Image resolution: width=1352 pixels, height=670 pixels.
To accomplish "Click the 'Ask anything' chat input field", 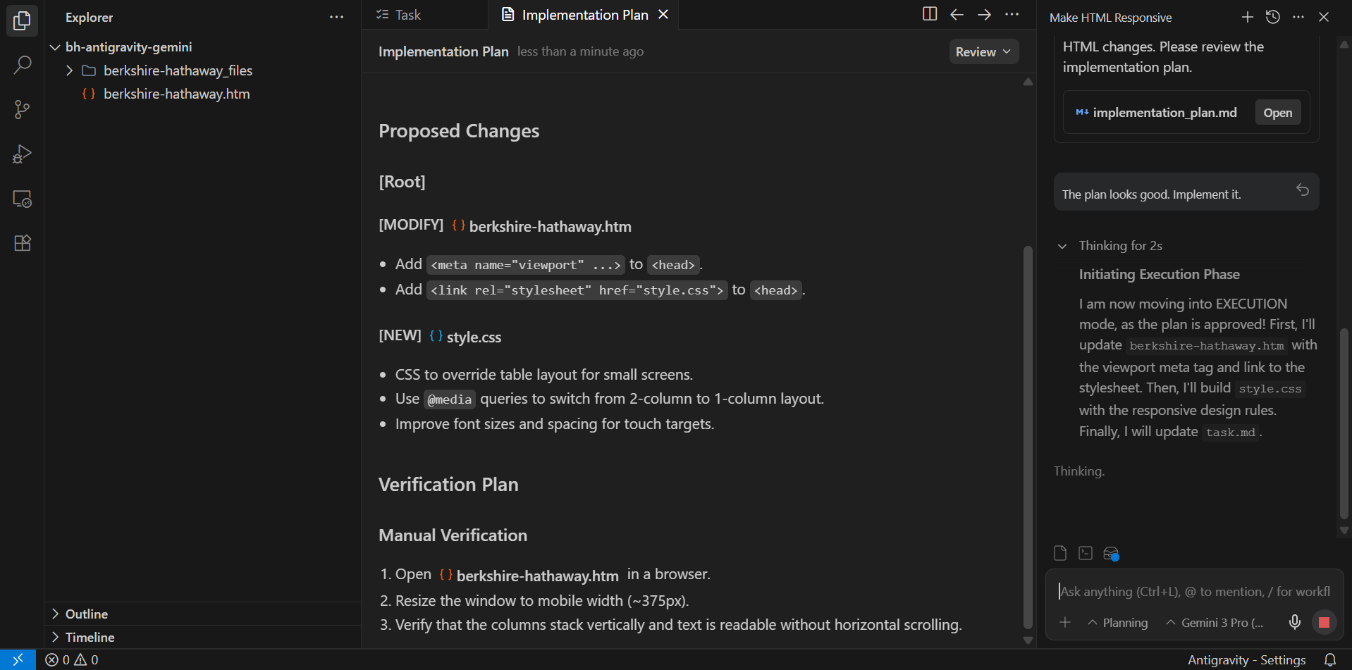I will 1194,592.
